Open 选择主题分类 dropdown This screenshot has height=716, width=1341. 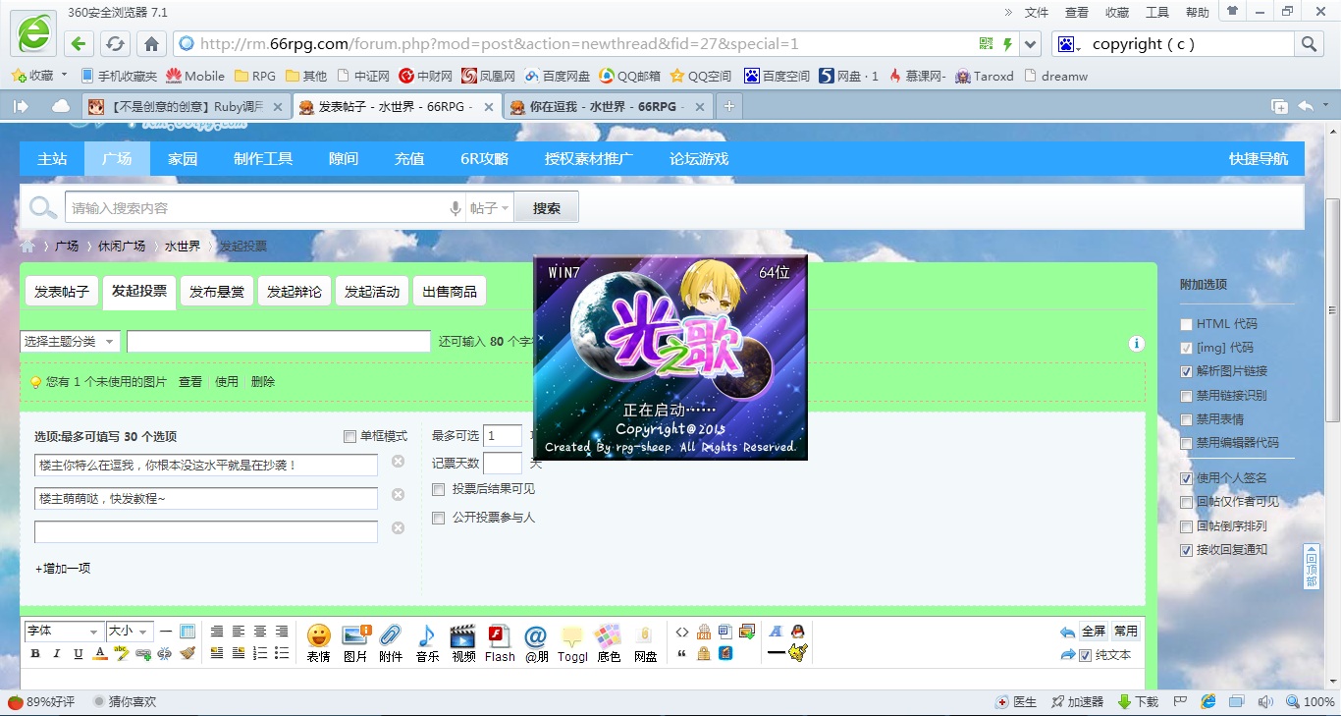[70, 341]
